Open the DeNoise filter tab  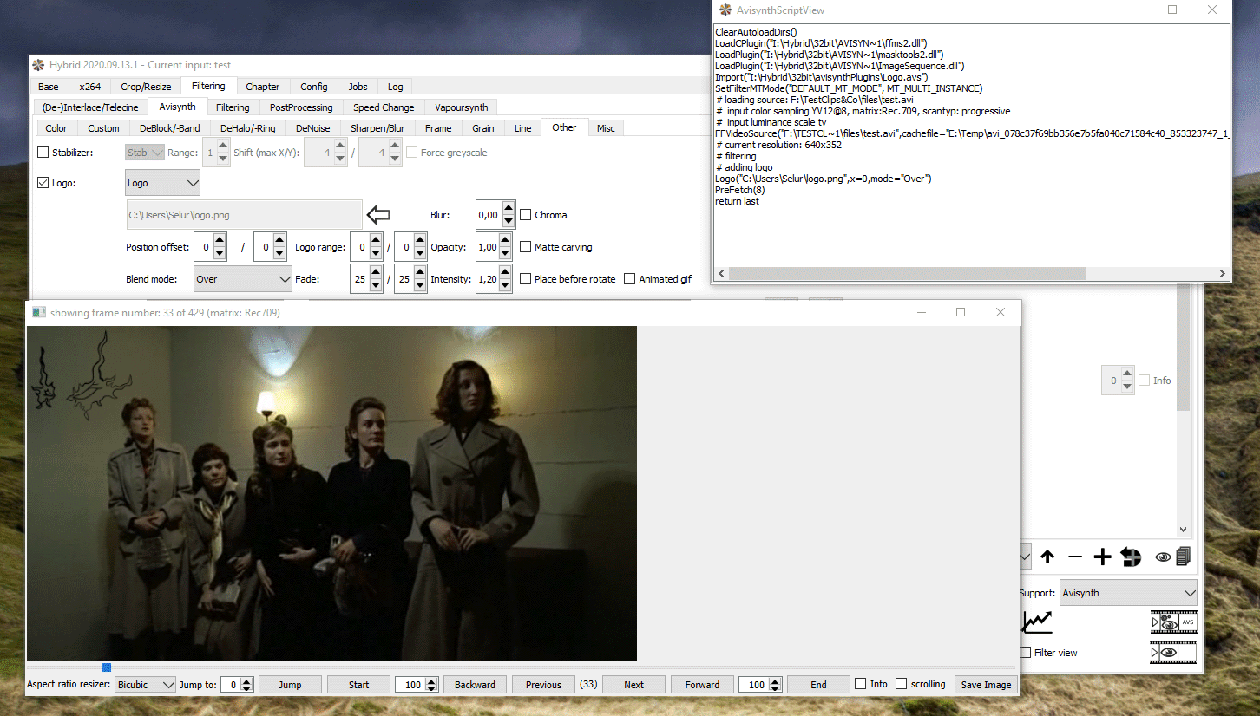tap(312, 128)
